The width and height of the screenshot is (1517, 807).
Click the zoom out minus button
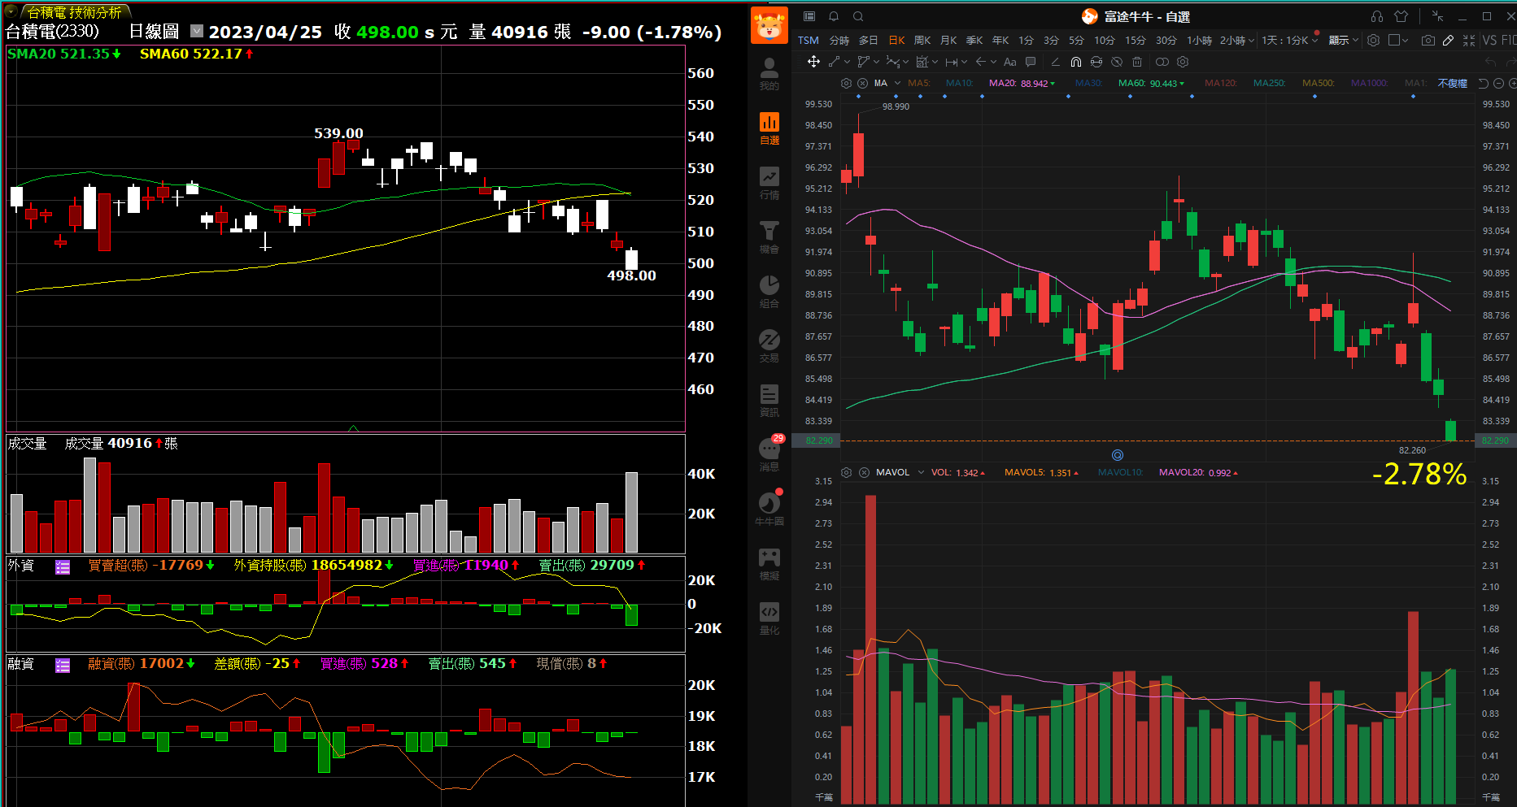pyautogui.click(x=1498, y=83)
